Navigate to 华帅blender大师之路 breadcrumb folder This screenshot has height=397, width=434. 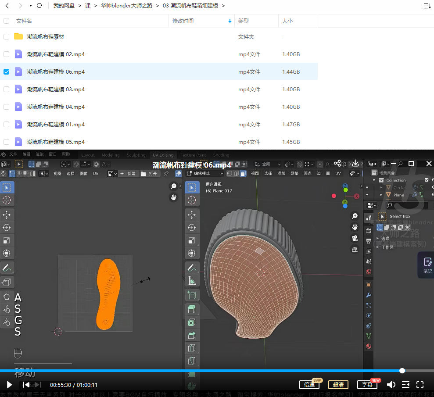click(x=126, y=6)
